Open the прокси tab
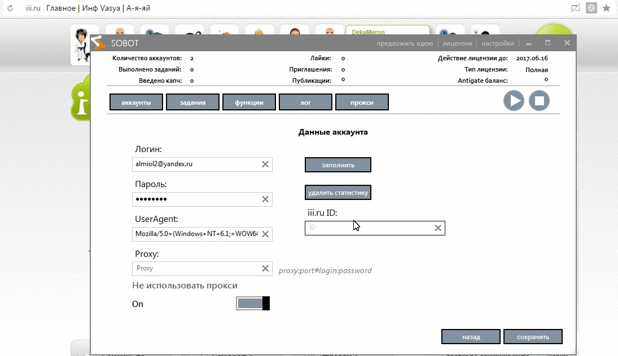This screenshot has width=618, height=356. tap(362, 103)
